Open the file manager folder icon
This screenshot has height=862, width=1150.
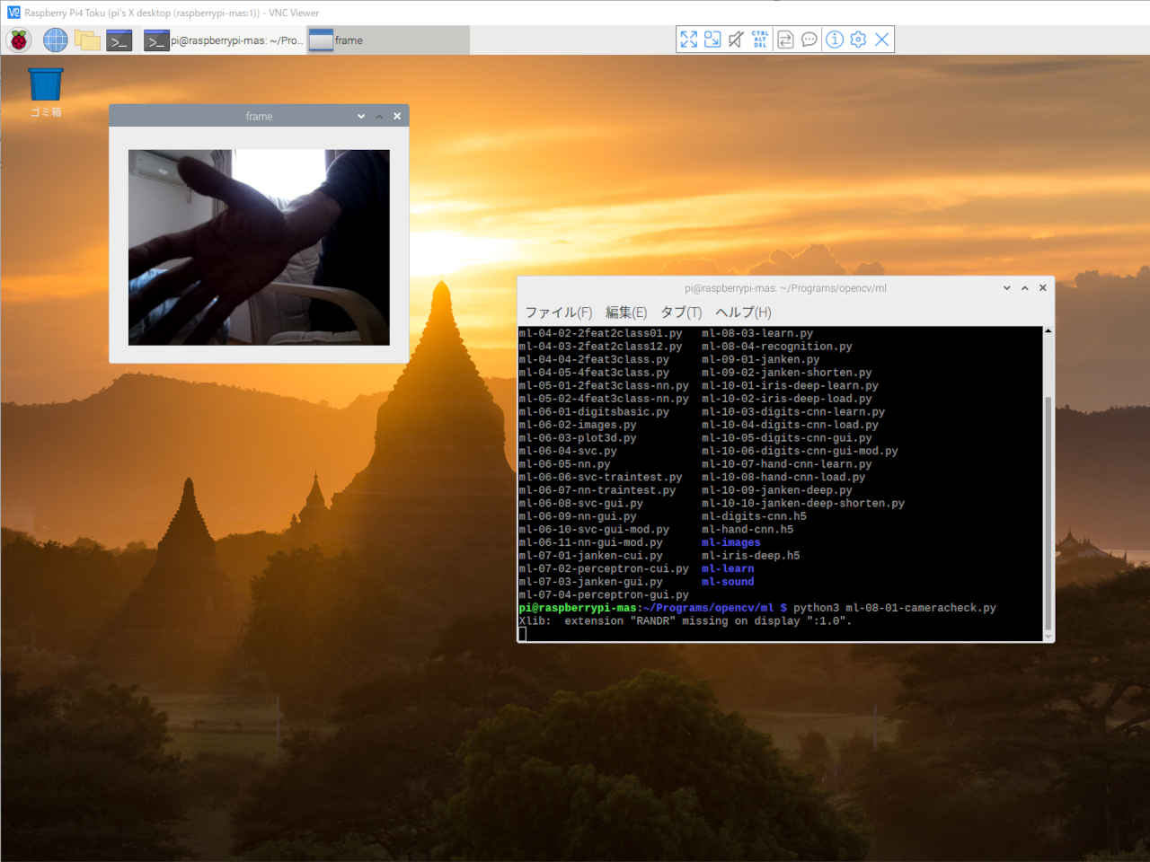(x=87, y=40)
